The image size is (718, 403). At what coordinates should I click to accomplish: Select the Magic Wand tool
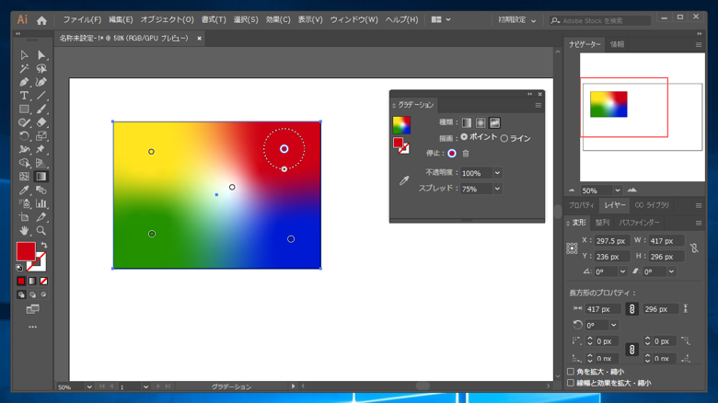[24, 69]
